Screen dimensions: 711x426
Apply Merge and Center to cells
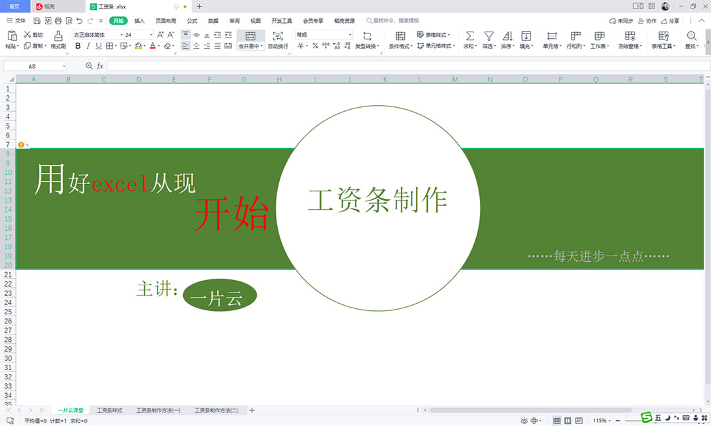[250, 37]
